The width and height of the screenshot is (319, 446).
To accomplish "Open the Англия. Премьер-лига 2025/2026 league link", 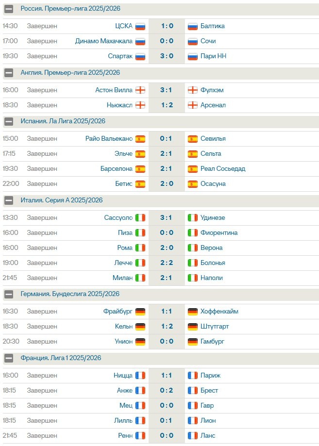I will click(70, 73).
